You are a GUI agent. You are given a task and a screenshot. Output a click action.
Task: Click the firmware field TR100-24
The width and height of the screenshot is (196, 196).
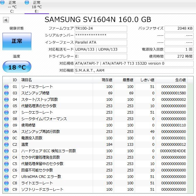(x=101, y=29)
